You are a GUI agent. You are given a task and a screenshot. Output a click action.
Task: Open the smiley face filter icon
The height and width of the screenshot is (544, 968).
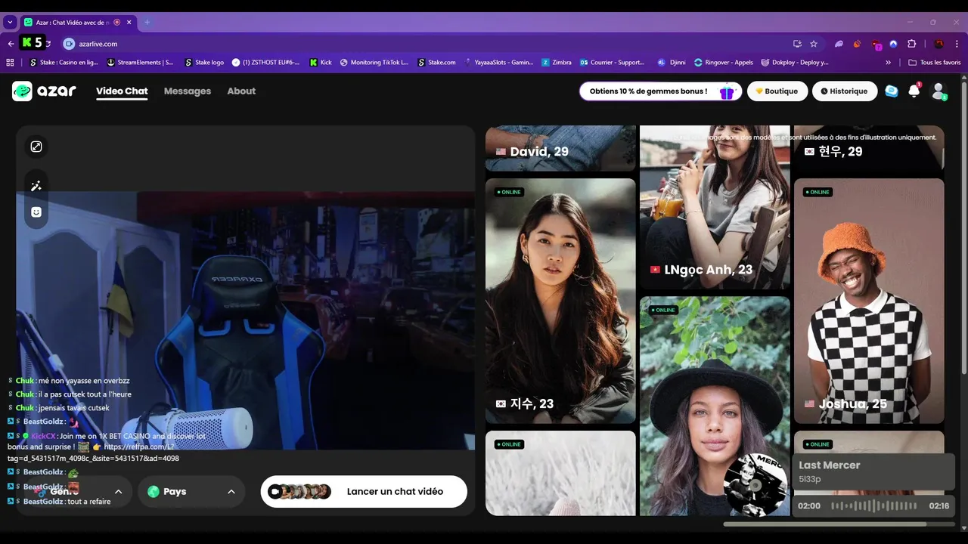(36, 212)
